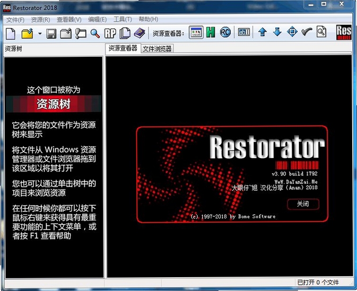This screenshot has width=357, height=291.
Task: Open the 资源(R) menu
Action: (x=41, y=20)
